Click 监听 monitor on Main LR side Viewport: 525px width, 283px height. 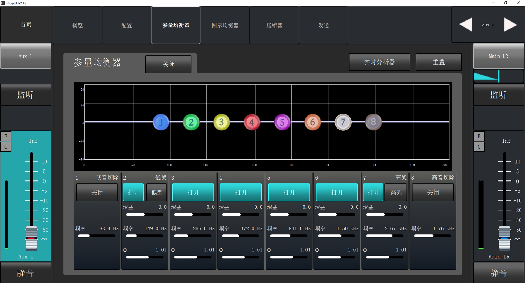click(498, 95)
